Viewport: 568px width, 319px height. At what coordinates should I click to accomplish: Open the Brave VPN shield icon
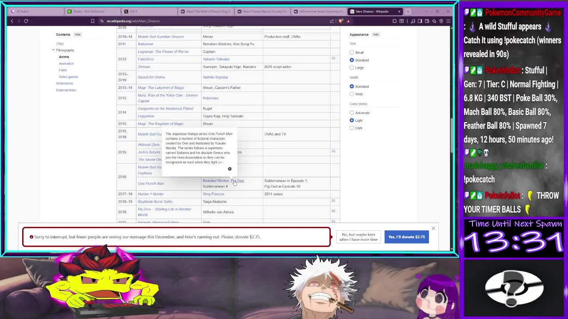point(441,21)
